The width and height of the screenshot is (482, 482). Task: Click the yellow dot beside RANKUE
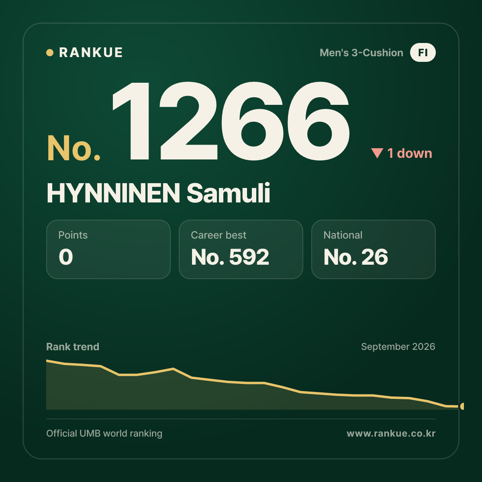click(x=50, y=53)
